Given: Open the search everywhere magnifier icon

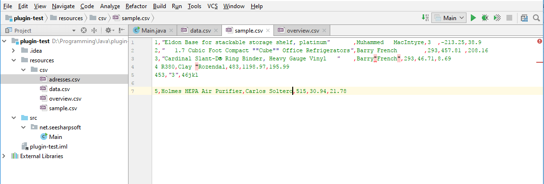Looking at the screenshot, I should point(536,18).
